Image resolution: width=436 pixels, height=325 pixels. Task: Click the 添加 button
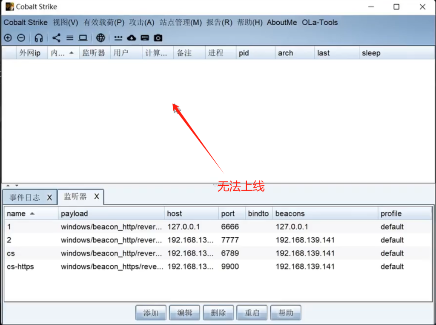click(x=151, y=313)
